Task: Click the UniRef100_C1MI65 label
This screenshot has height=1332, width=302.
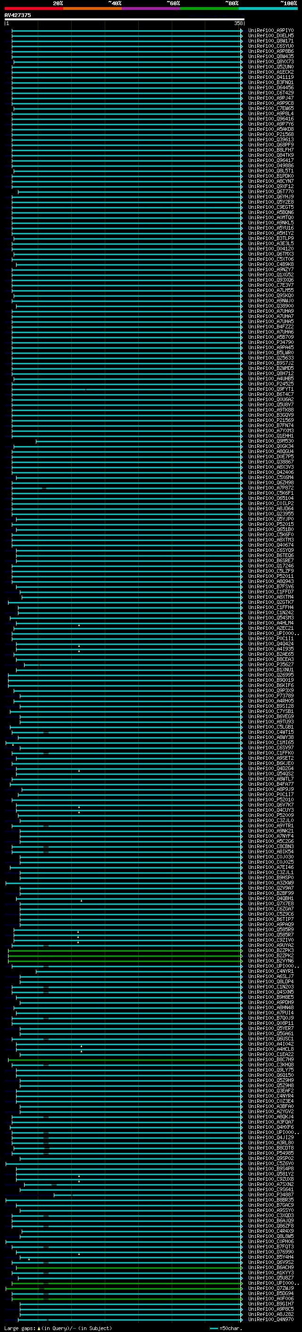Action: (x=271, y=742)
